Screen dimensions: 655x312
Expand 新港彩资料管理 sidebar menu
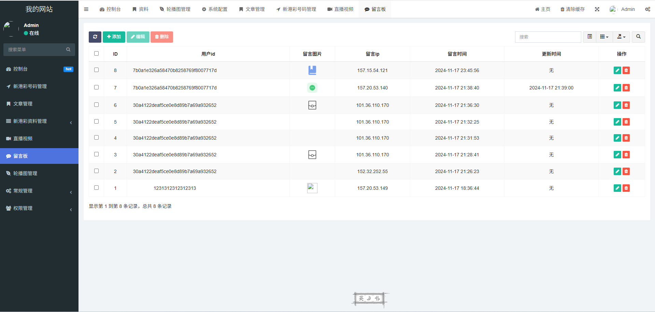pyautogui.click(x=39, y=121)
